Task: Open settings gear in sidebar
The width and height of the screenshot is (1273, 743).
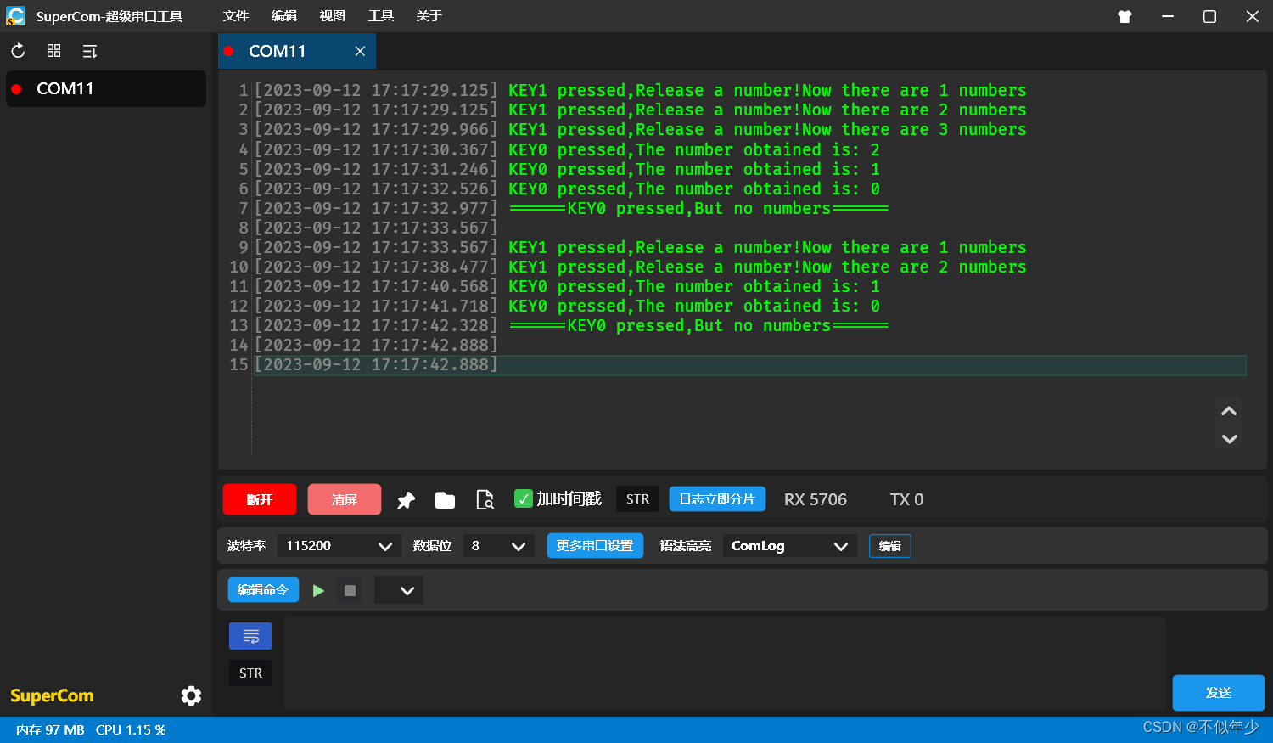Action: pyautogui.click(x=191, y=695)
